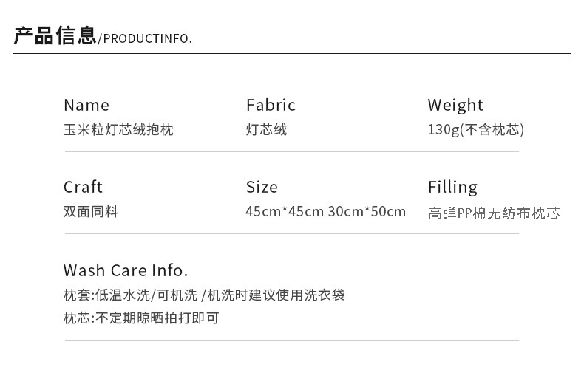Click the /PRODUCTINFO. subtitle text
This screenshot has height=370, width=584.
click(145, 38)
